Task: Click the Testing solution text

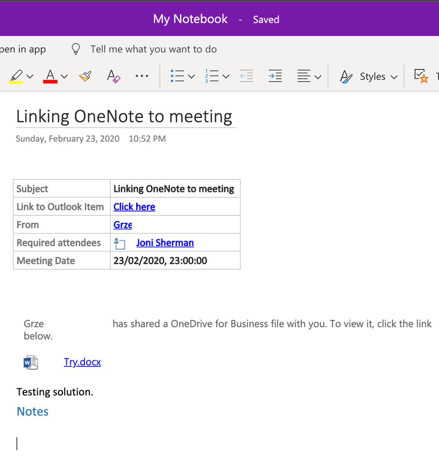Action: pyautogui.click(x=55, y=392)
